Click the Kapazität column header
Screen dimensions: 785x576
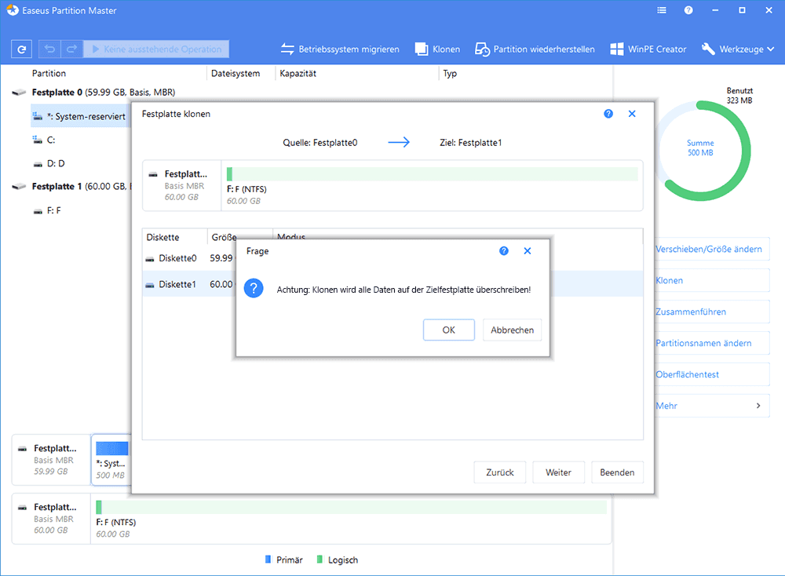(x=298, y=74)
